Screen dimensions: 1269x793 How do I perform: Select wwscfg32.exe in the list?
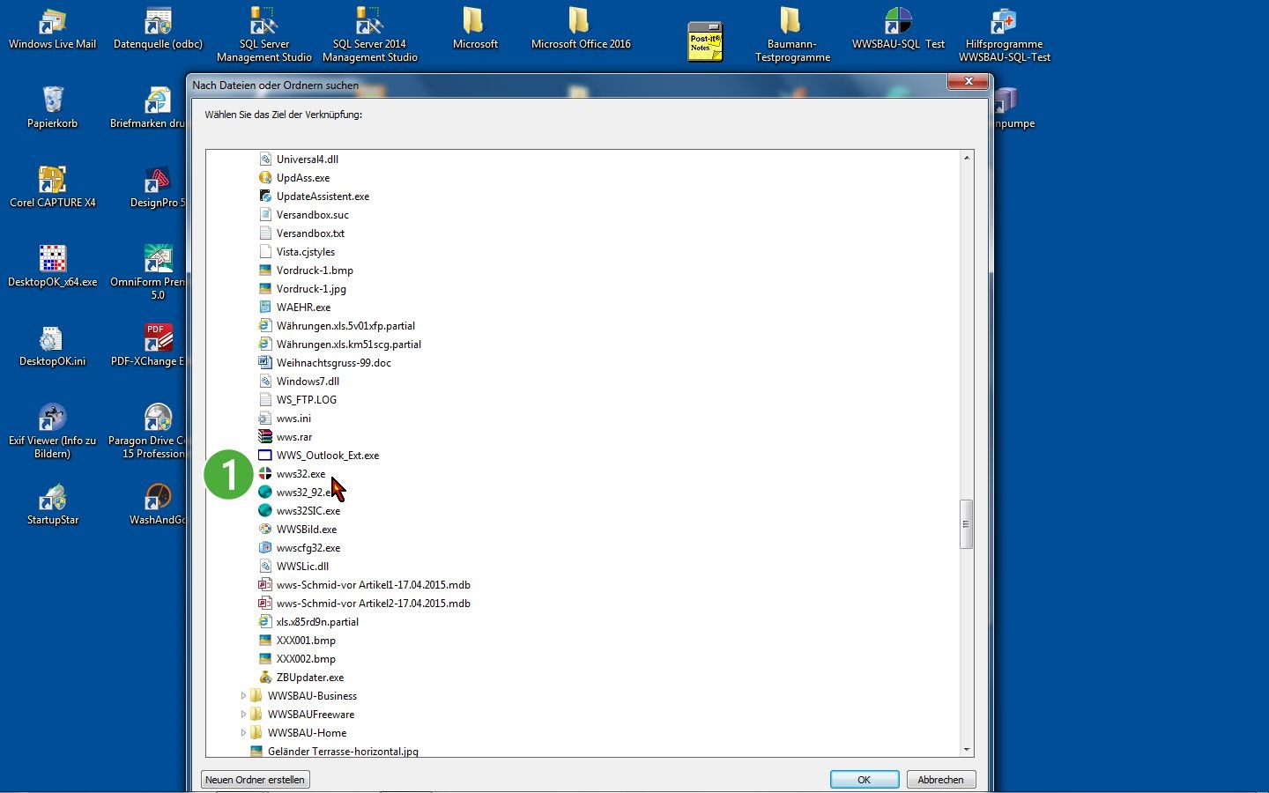point(308,548)
